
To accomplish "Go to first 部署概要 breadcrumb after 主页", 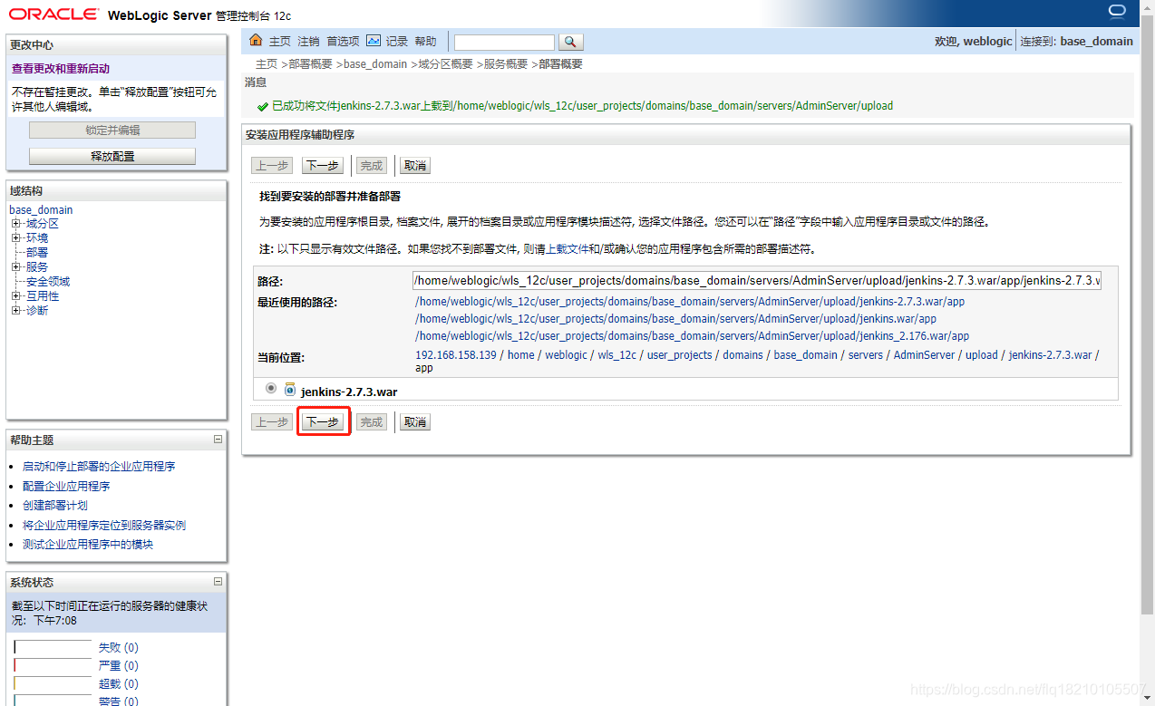I will point(310,64).
